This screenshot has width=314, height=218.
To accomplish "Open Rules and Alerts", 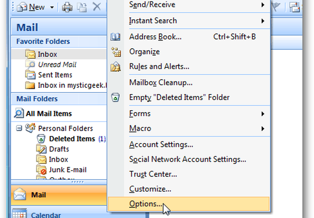I will (189, 66).
